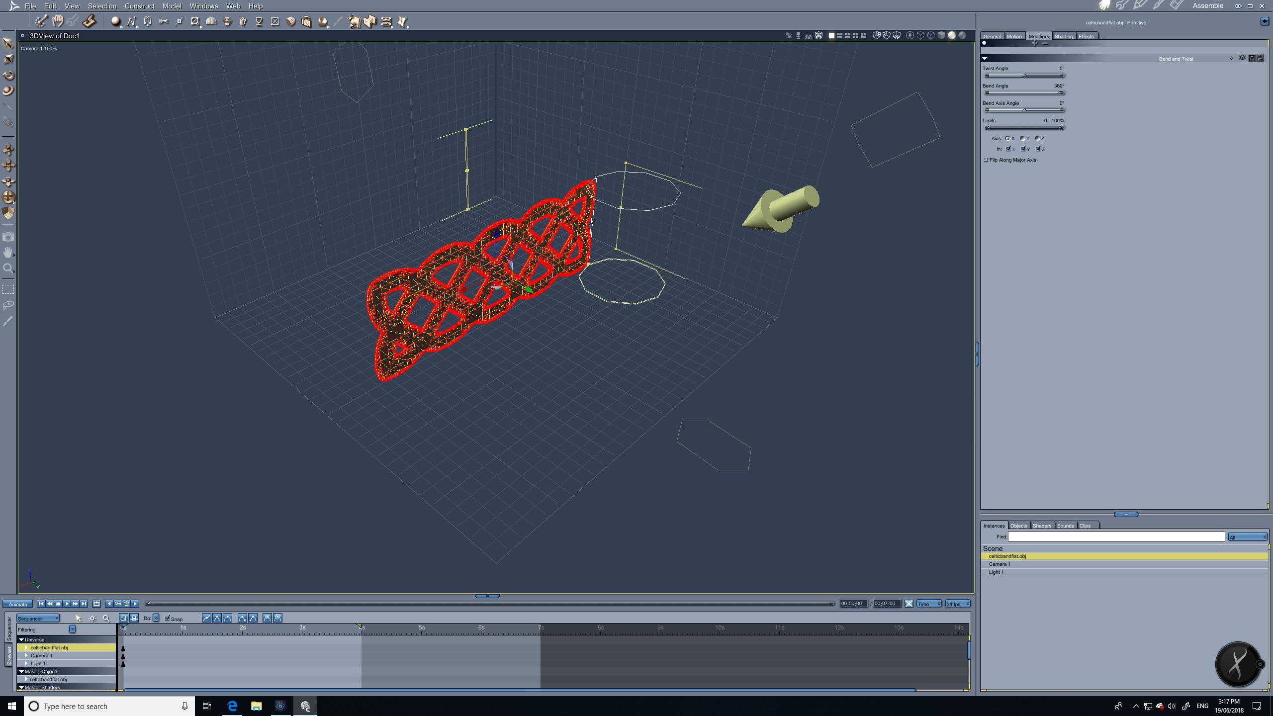Toggle the Snap checkbox in sequencer
Viewport: 1273px width, 716px height.
click(x=168, y=619)
